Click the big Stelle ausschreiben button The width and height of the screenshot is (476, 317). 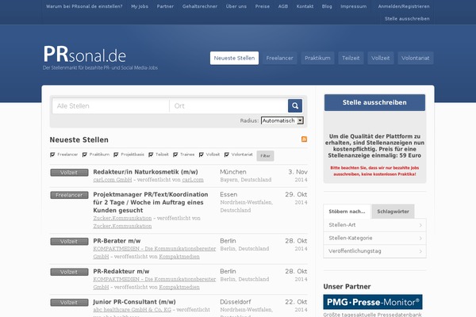coord(374,102)
